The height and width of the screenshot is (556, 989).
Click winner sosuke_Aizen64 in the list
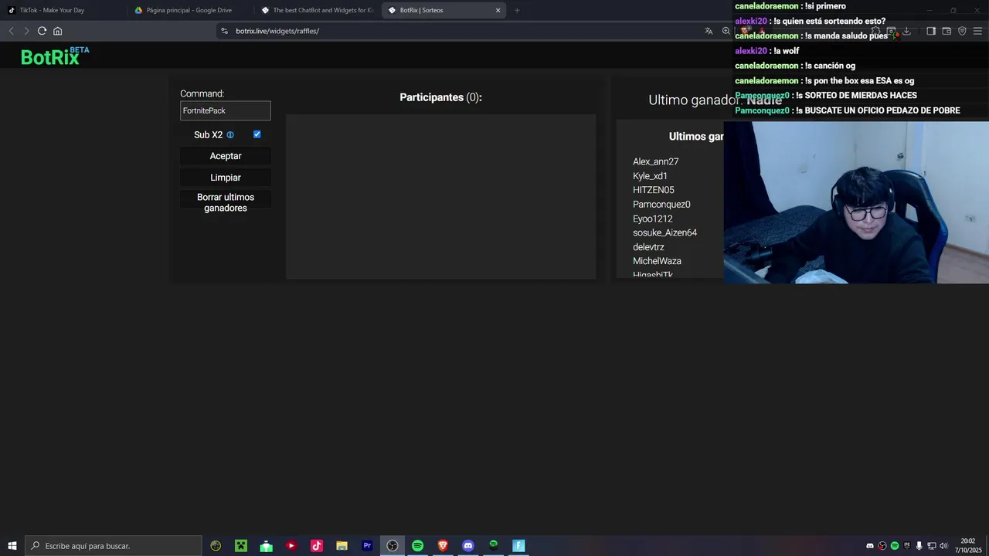pos(665,232)
